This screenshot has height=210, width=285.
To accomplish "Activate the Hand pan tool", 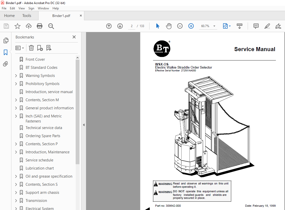I will pos(169,26).
